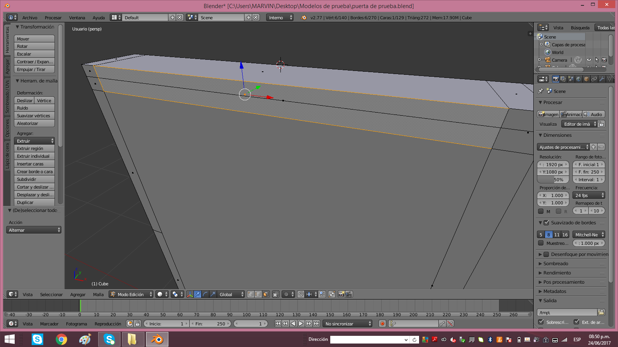This screenshot has height=347, width=618.
Task: Open the World properties globe tab
Action: [579, 79]
